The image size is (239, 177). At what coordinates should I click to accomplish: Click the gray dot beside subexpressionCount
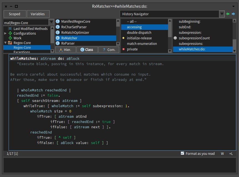coord(175,38)
